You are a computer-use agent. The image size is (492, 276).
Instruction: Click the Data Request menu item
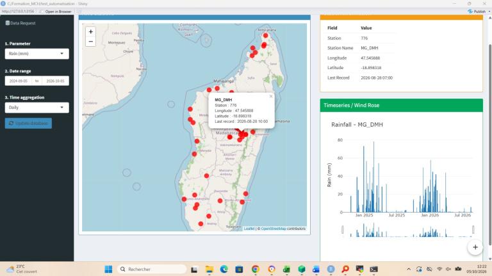click(20, 23)
